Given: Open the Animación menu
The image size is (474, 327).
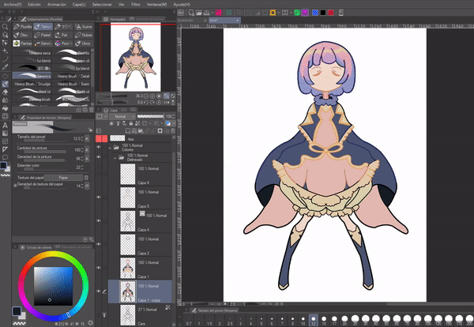Looking at the screenshot, I should [58, 4].
